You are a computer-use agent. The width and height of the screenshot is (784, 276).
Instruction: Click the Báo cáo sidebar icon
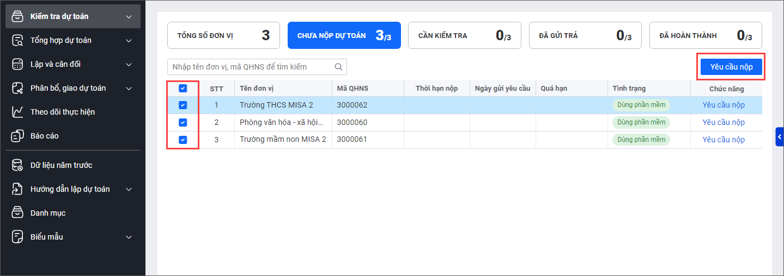point(18,136)
